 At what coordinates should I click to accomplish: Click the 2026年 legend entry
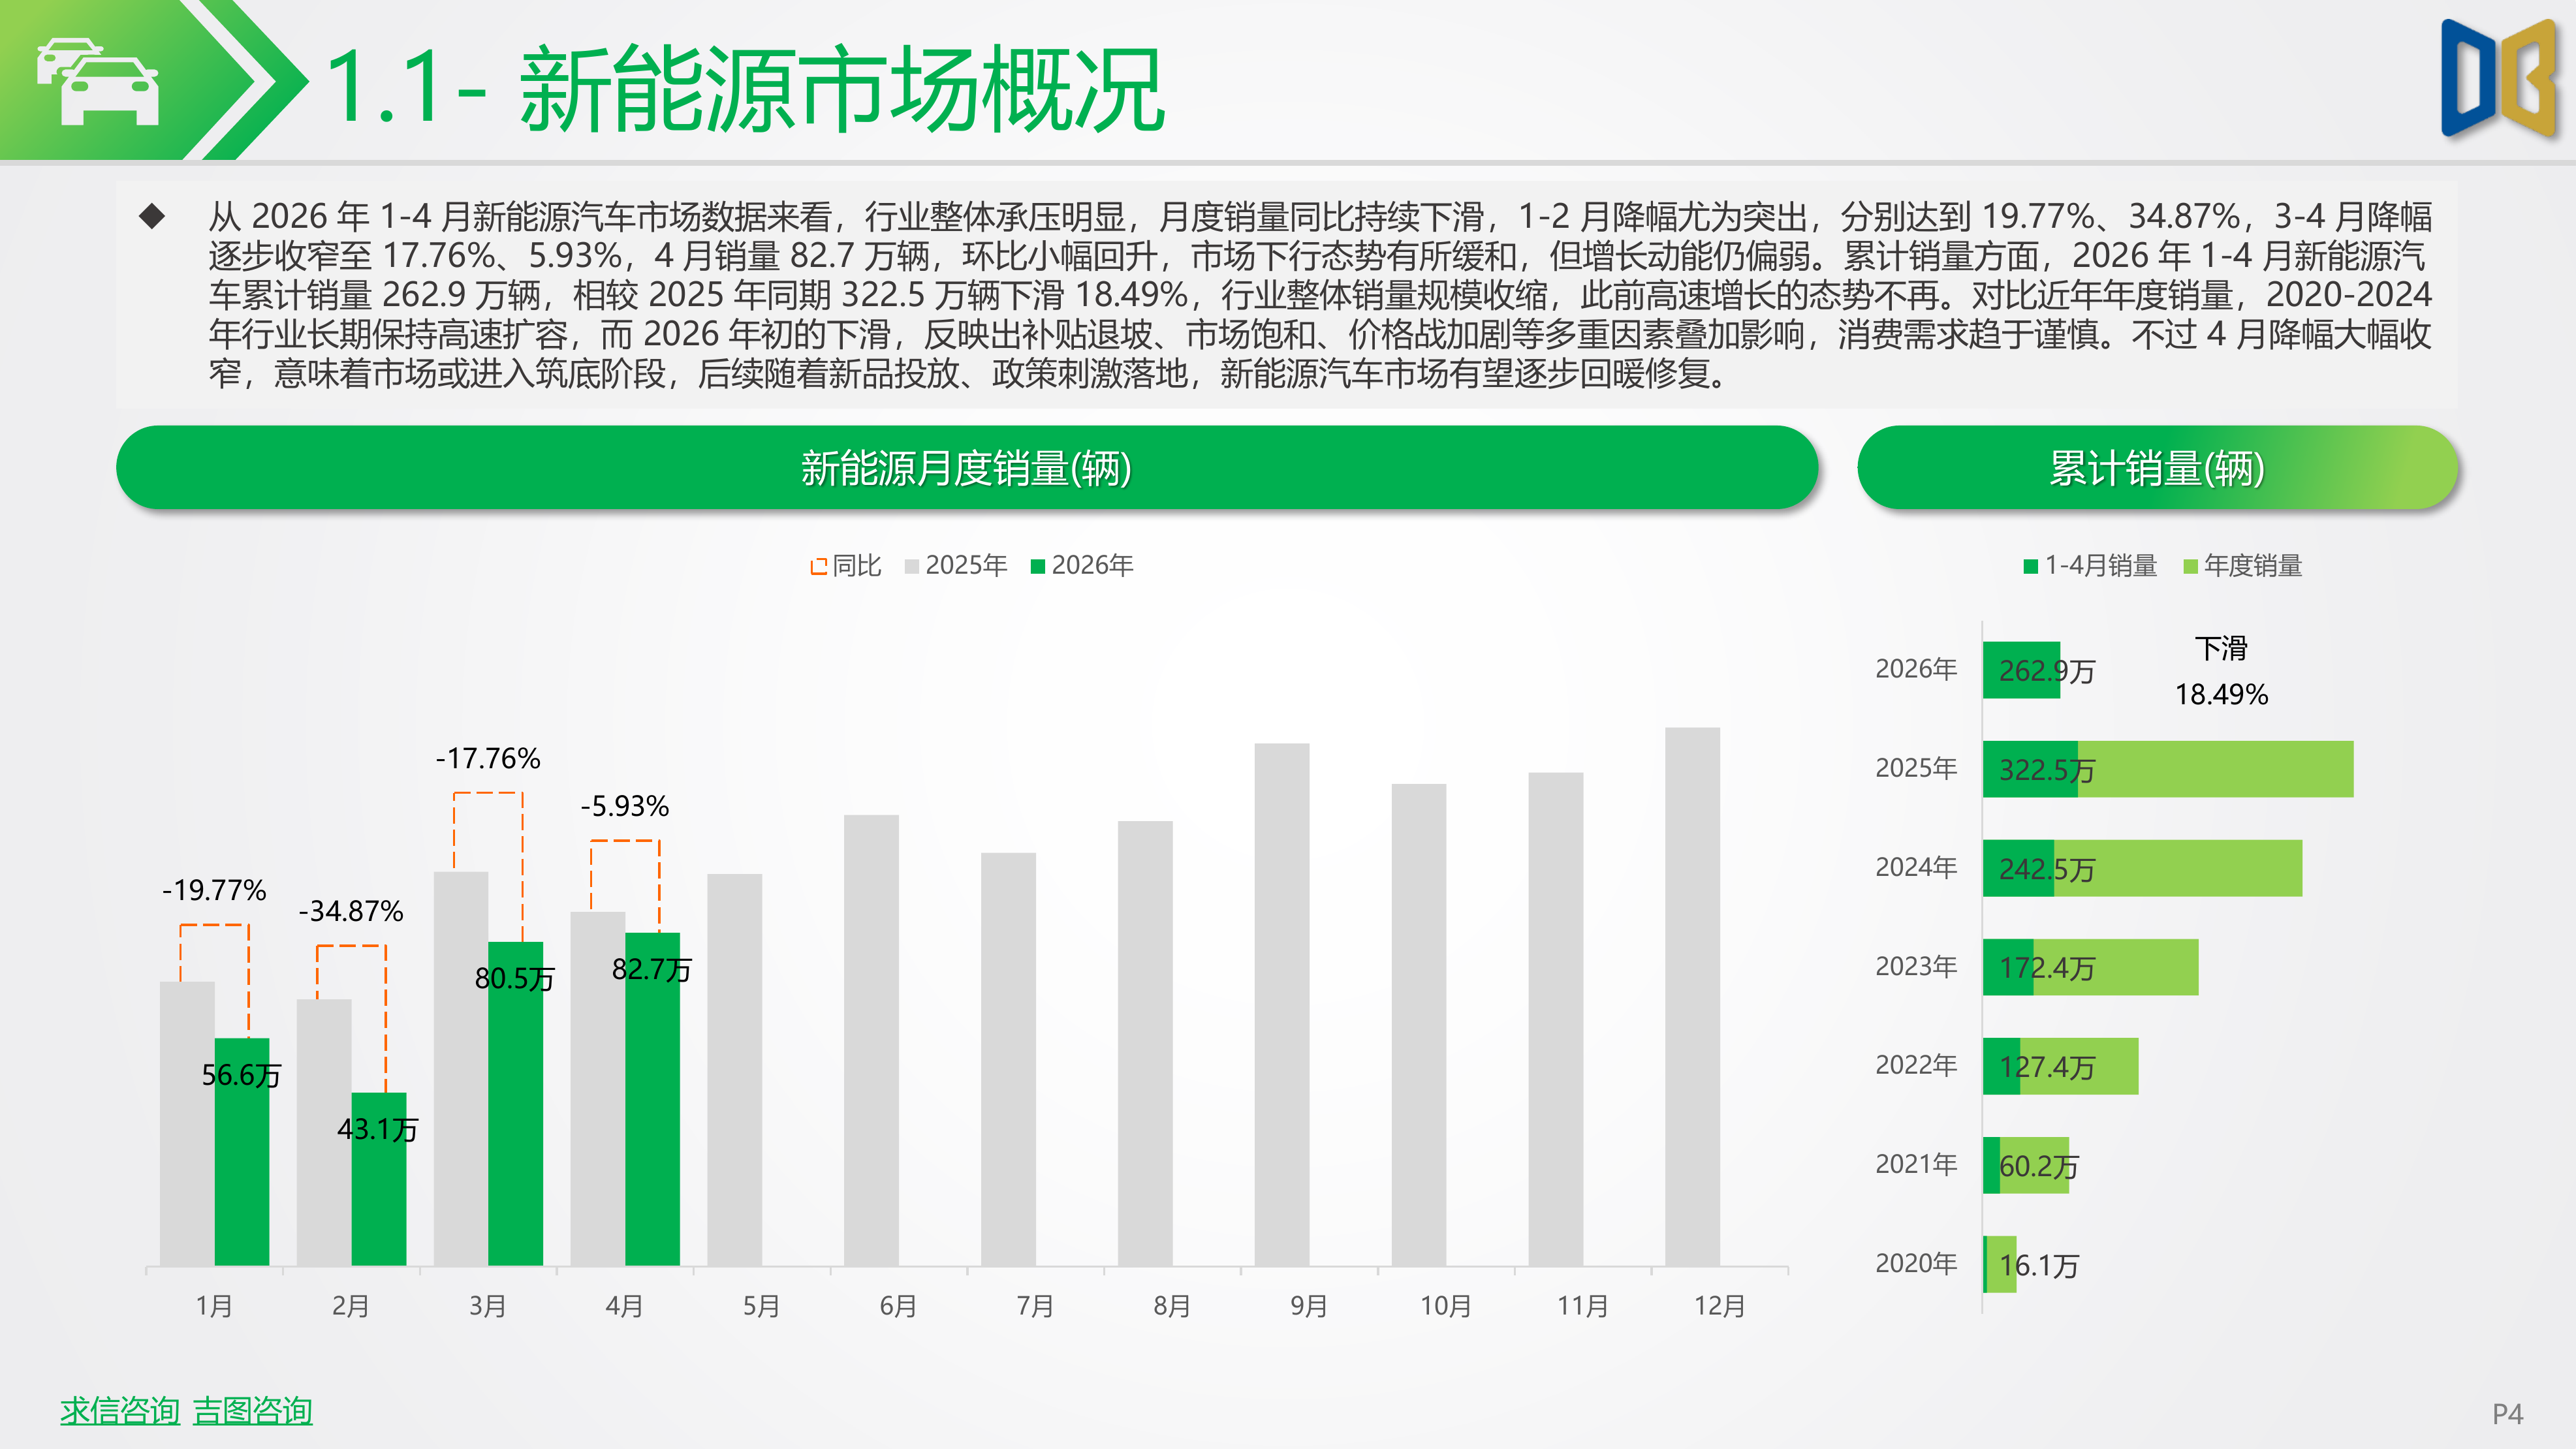[1081, 565]
